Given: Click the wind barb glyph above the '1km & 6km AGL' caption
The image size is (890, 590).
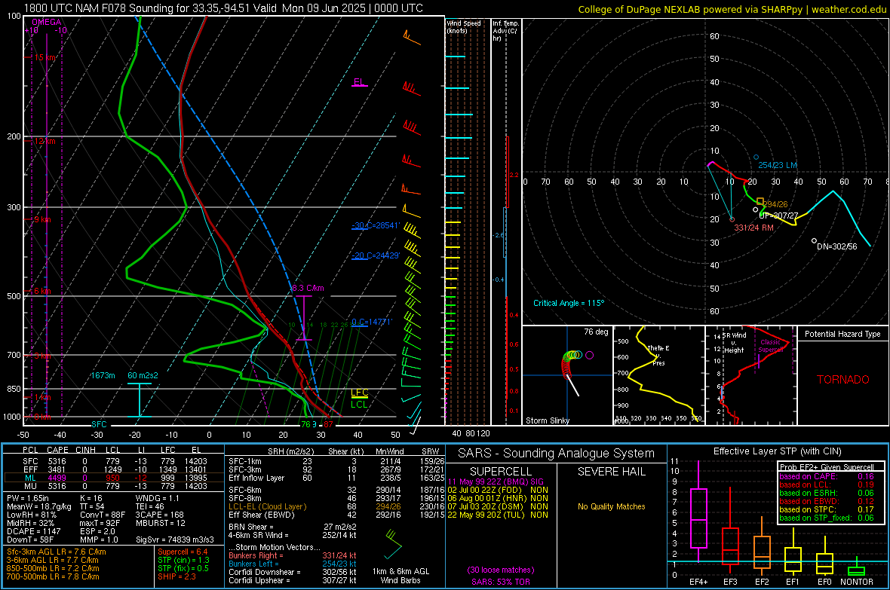Looking at the screenshot, I should [x=393, y=543].
